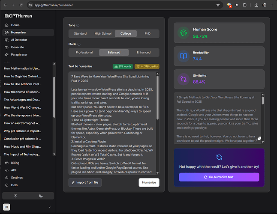Go back using browser back arrow
Viewport: 277px width, 214px height.
pos(6,5)
